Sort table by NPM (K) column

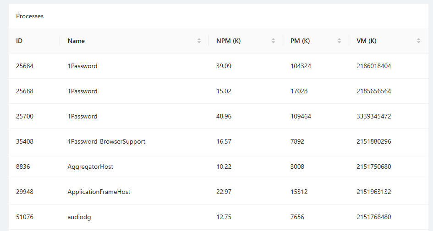coord(273,41)
